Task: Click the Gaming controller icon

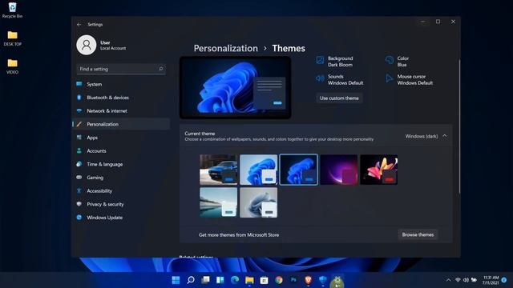Action: [x=79, y=178]
